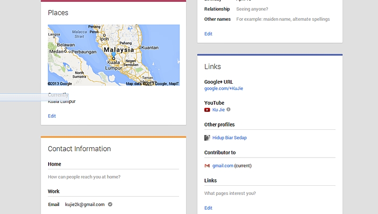Click 'What pages interest you?' prompt

pyautogui.click(x=230, y=193)
